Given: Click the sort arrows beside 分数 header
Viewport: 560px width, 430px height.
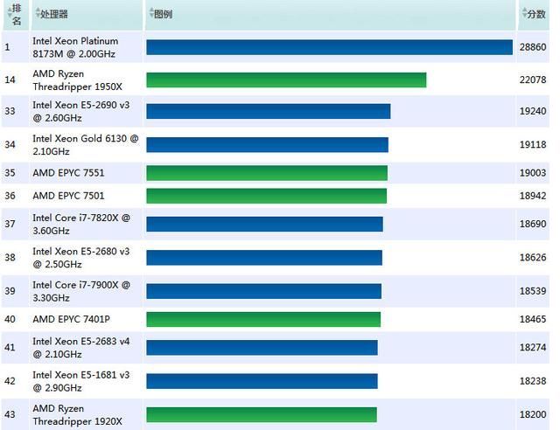Looking at the screenshot, I should click(523, 14).
